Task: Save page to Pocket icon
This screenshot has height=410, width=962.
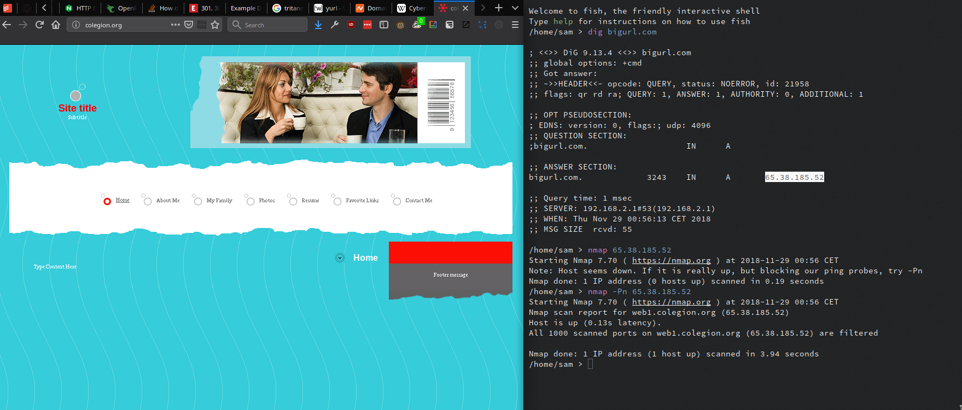Action: (189, 25)
